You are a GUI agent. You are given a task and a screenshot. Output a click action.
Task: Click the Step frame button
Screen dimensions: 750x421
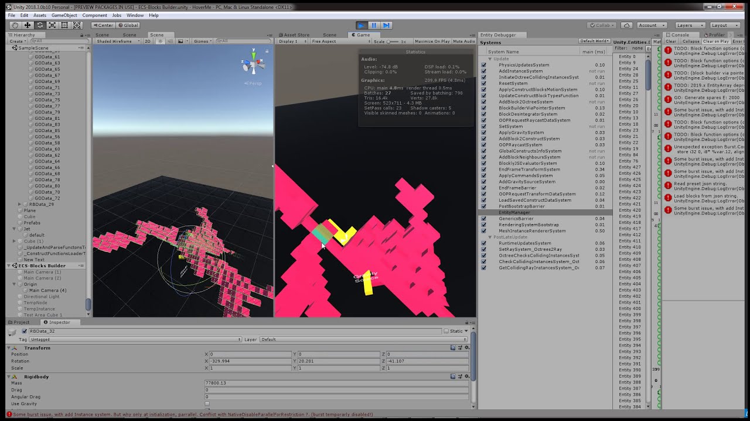[x=386, y=25]
